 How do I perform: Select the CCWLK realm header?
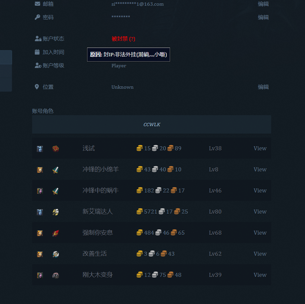click(152, 125)
